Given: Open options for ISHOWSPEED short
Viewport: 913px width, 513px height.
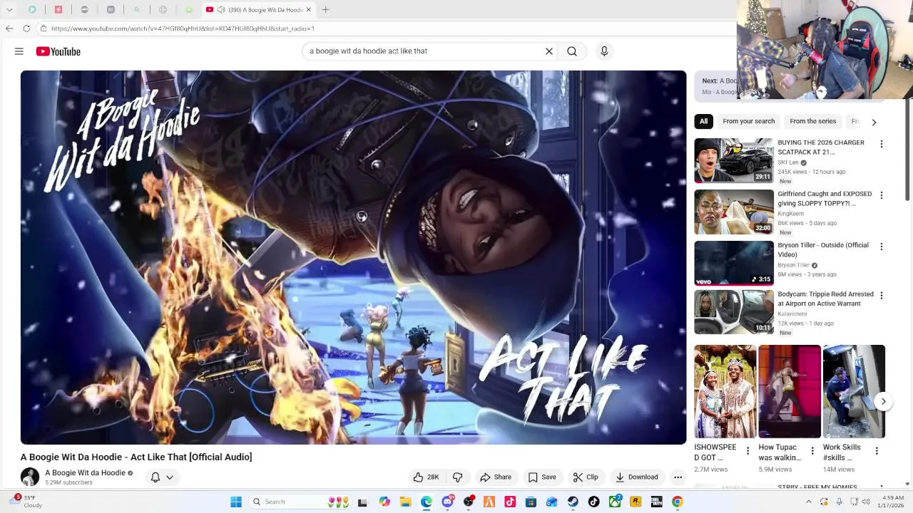Looking at the screenshot, I should (748, 451).
